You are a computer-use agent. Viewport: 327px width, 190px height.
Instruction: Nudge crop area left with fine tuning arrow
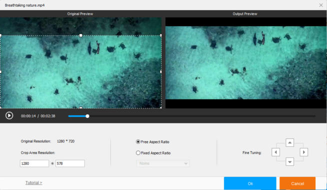275,152
